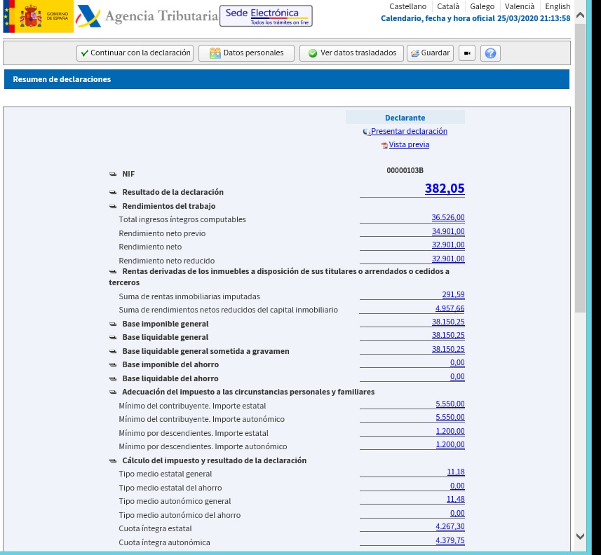Image resolution: width=601 pixels, height=555 pixels.
Task: Switch language to Català
Action: (x=448, y=6)
